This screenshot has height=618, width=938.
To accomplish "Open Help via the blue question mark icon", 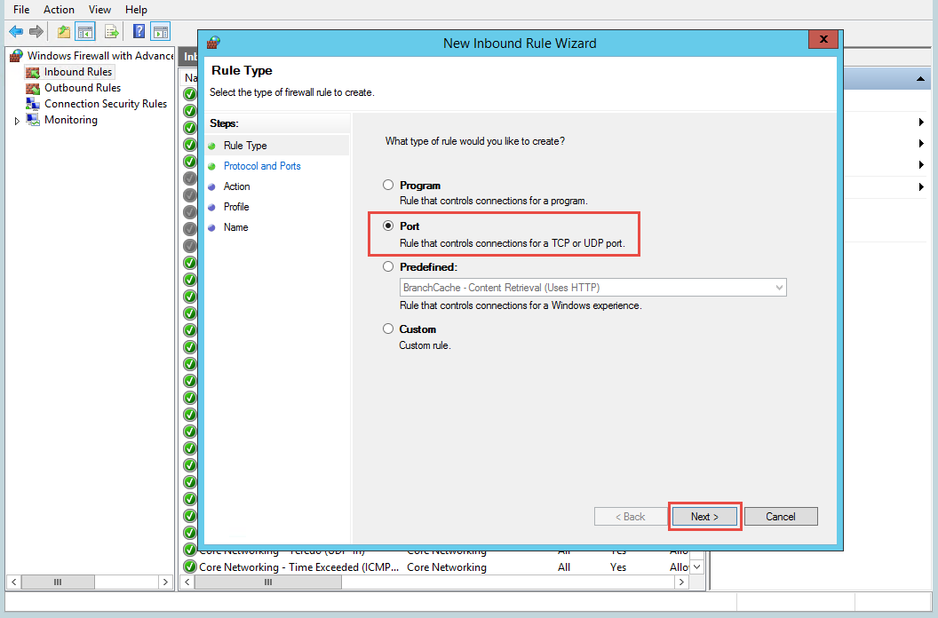I will 139,31.
